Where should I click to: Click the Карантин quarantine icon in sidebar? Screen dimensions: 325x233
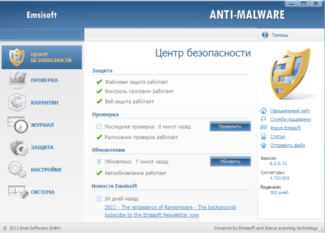(x=17, y=102)
